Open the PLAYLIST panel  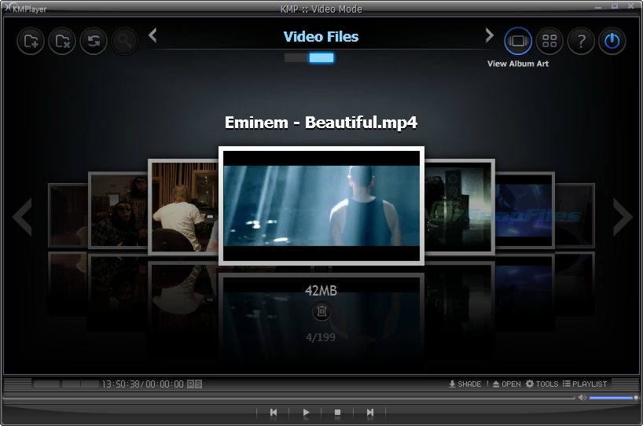pyautogui.click(x=585, y=384)
